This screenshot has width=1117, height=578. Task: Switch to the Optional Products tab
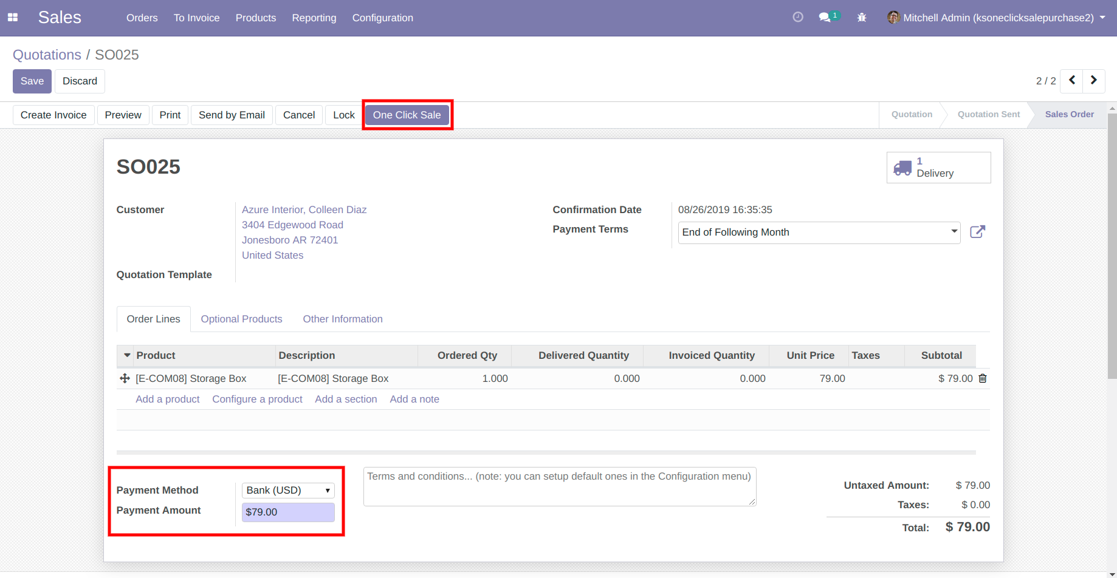click(241, 319)
